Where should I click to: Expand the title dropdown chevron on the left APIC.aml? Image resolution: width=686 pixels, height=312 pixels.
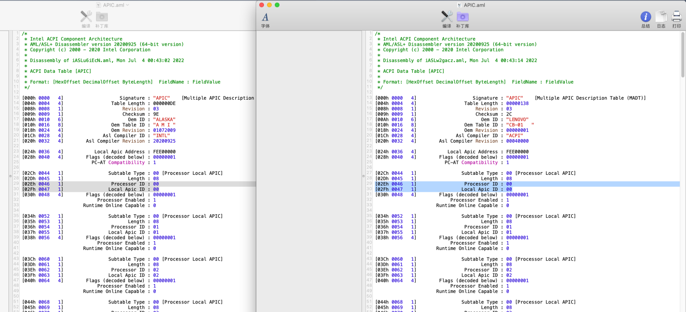tap(128, 5)
